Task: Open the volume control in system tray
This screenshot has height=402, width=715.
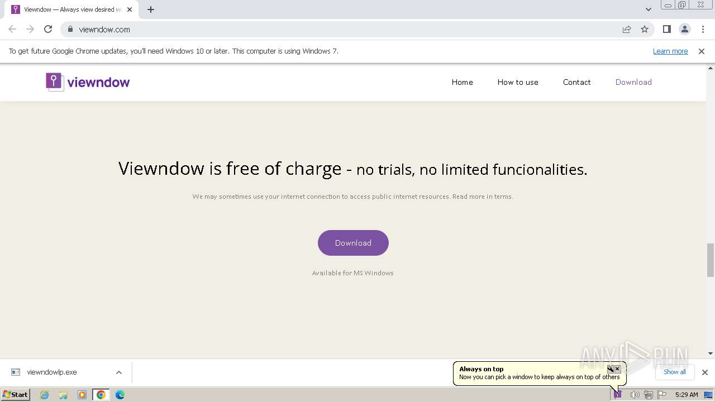Action: (635, 395)
